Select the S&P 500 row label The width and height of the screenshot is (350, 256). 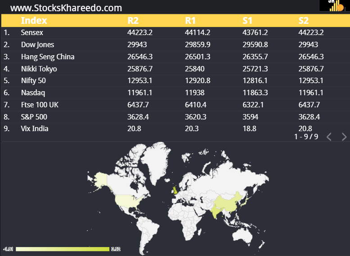click(34, 117)
